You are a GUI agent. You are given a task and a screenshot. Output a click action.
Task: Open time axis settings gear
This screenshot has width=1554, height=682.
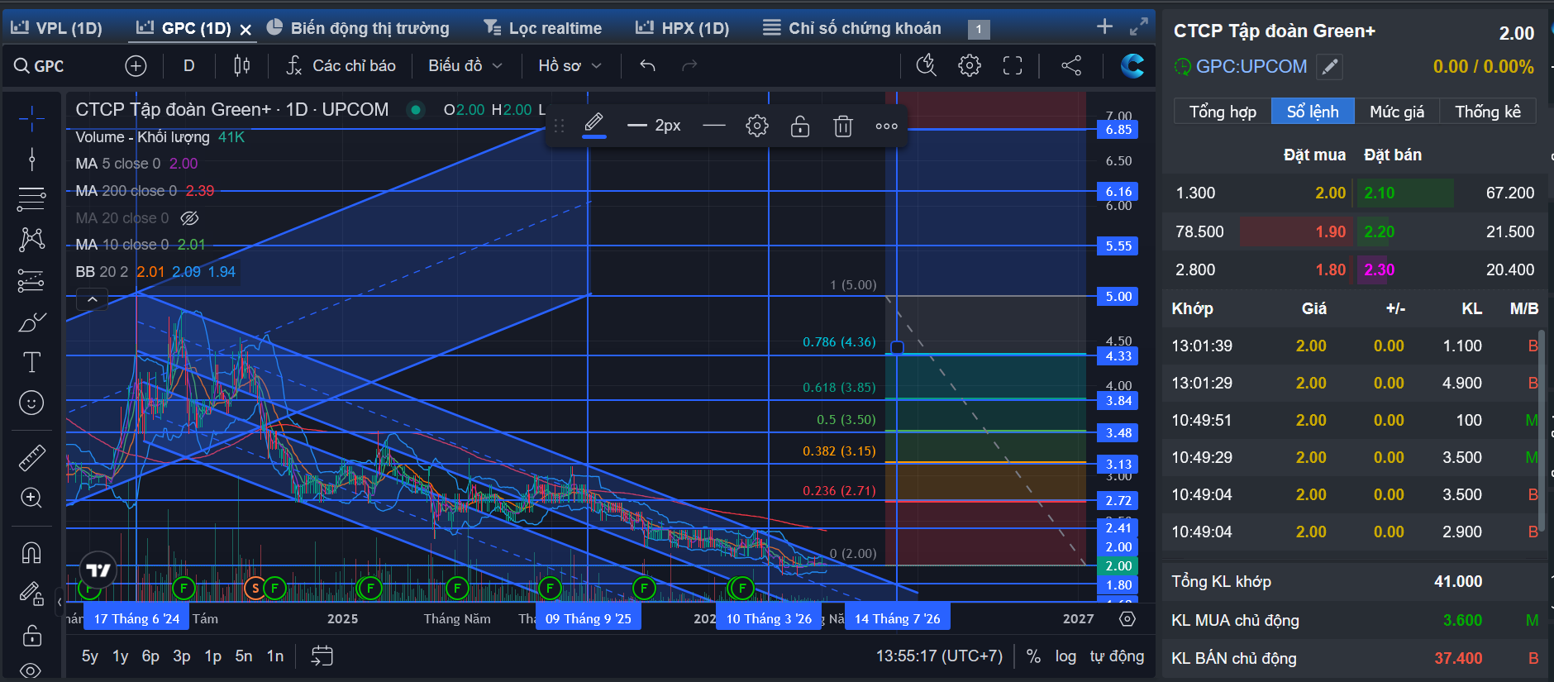pyautogui.click(x=1127, y=618)
